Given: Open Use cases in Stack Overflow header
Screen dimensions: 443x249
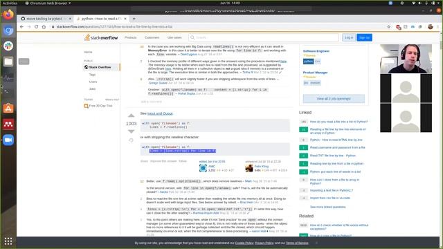Looking at the screenshot, I should [x=174, y=37].
